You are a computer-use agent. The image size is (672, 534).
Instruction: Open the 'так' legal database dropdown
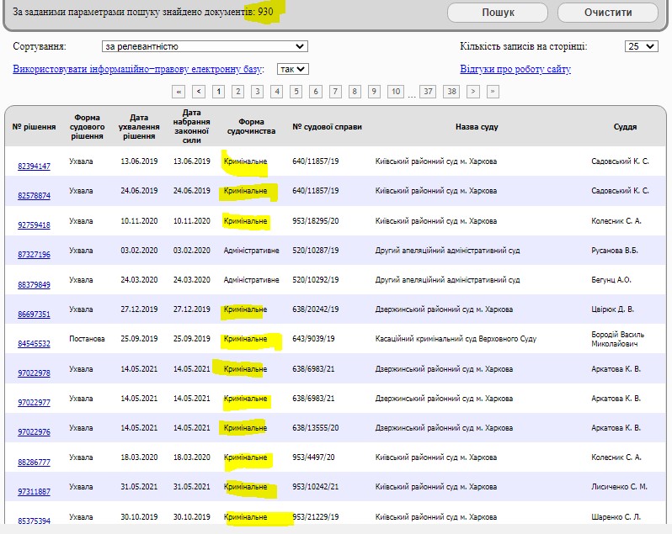pyautogui.click(x=292, y=69)
